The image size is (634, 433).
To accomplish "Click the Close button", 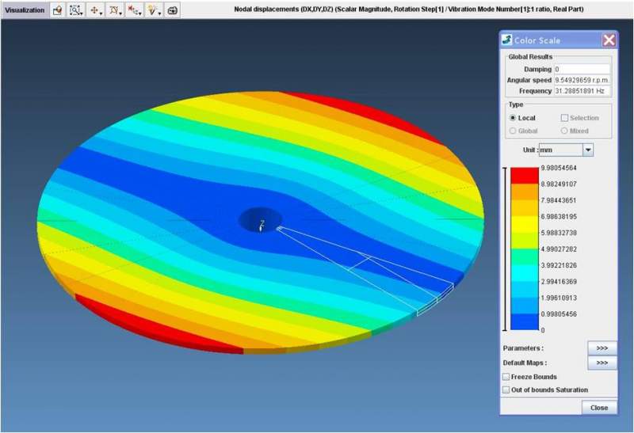I will (x=599, y=408).
